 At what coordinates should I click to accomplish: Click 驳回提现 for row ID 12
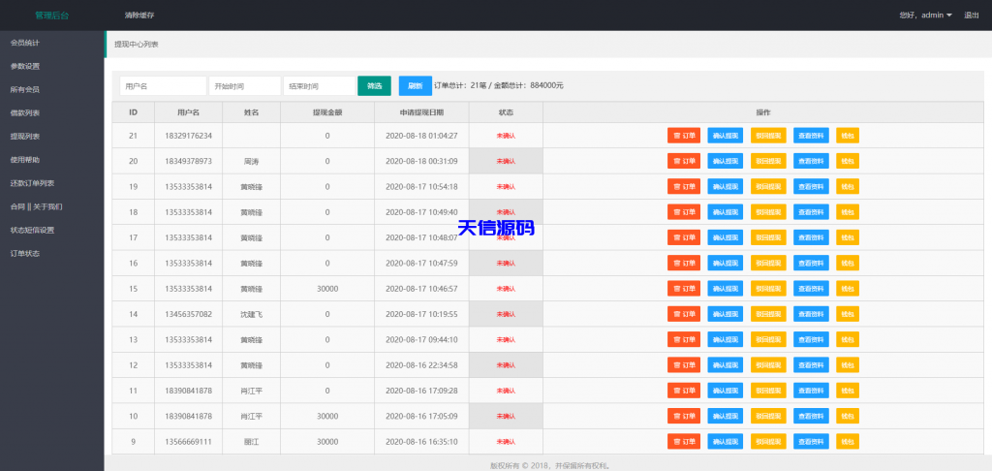(768, 365)
